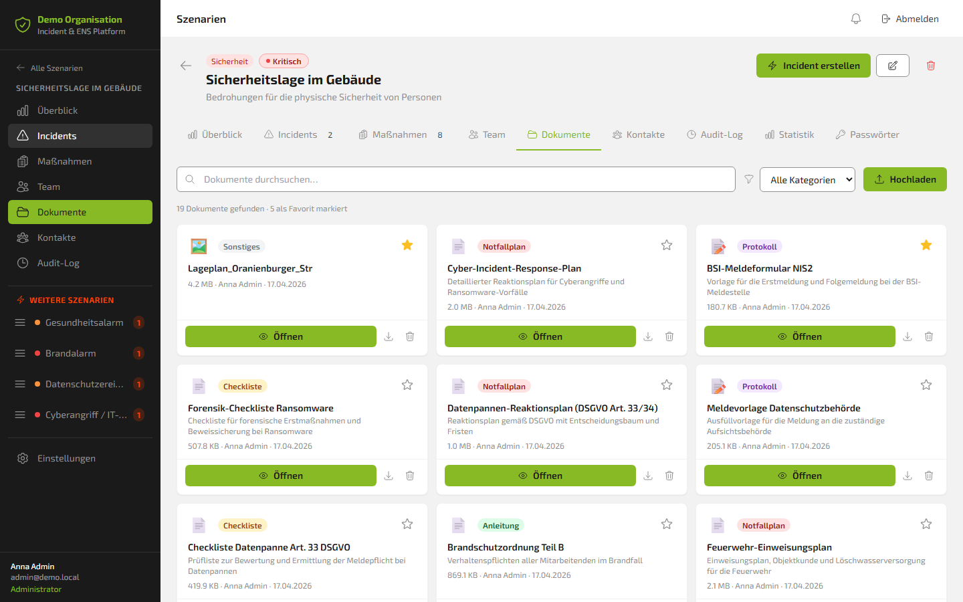Download Cyber-Incident-Response-Plan file
The image size is (963, 602).
(648, 336)
